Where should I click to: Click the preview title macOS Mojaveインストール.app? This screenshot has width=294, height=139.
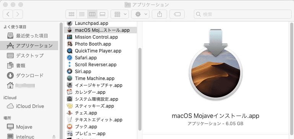pyautogui.click(x=216, y=116)
